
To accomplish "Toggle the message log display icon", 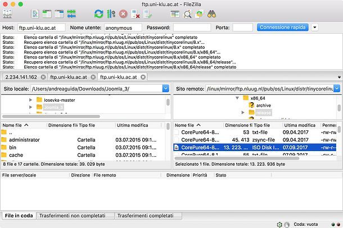I will (35, 14).
